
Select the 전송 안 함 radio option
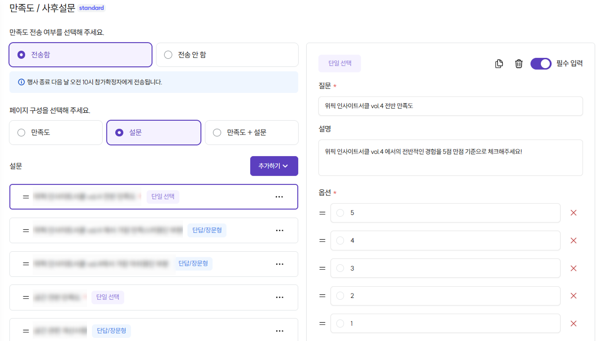[168, 55]
